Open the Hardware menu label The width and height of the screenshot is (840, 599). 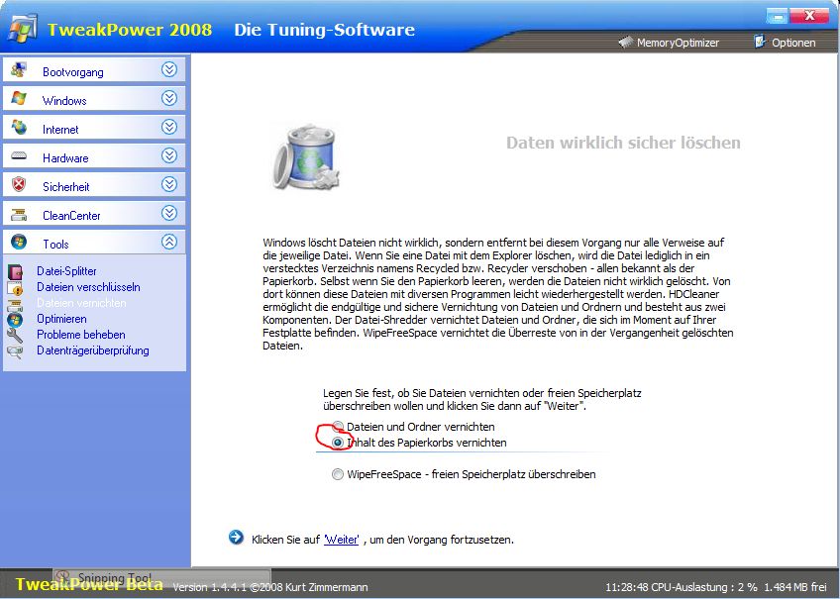65,158
